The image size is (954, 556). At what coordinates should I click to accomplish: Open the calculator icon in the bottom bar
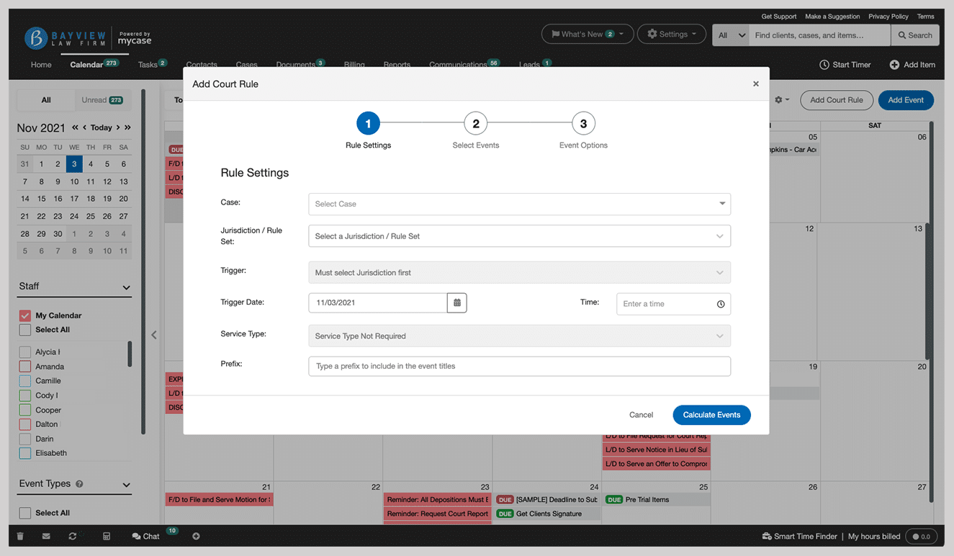[x=104, y=536]
